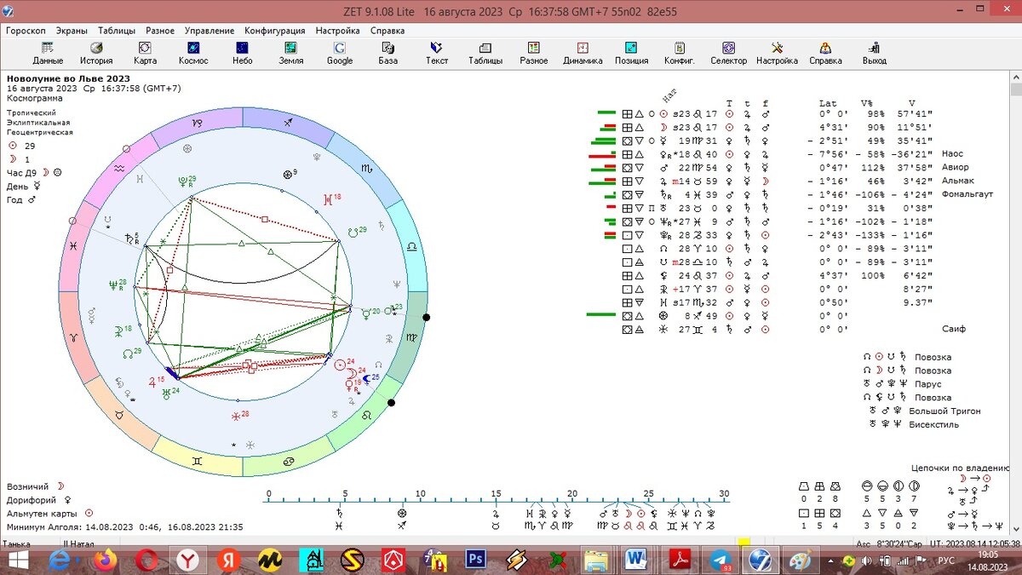The width and height of the screenshot is (1022, 575).
Task: Click the Минимум Алголя dates line
Action: (124, 527)
